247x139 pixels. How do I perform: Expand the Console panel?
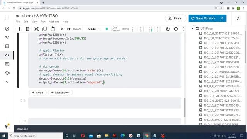(241, 129)
